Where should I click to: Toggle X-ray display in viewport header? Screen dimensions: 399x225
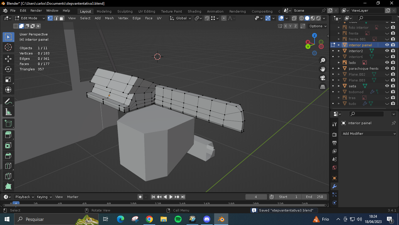click(294, 18)
